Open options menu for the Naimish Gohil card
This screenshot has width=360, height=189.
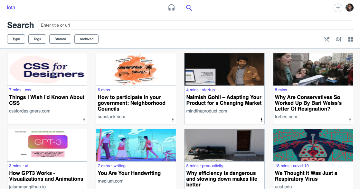[x=261, y=120]
